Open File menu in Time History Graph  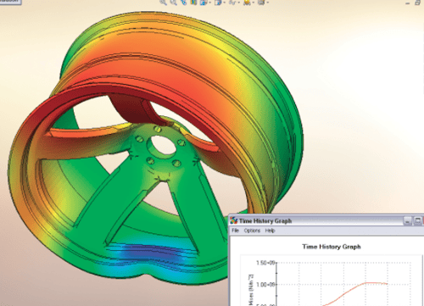pyautogui.click(x=235, y=231)
